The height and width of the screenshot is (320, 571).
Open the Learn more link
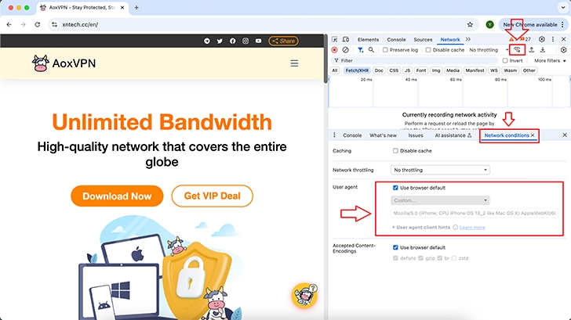(x=472, y=228)
